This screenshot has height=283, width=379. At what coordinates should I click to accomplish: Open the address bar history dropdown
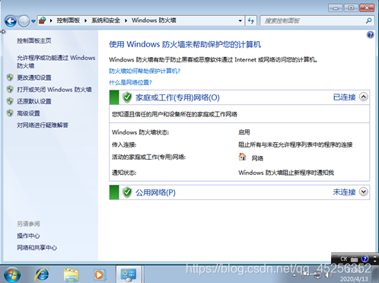[x=240, y=21]
